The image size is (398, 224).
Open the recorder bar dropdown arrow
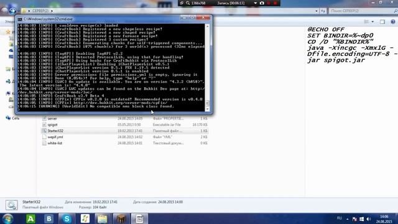[x=256, y=3]
